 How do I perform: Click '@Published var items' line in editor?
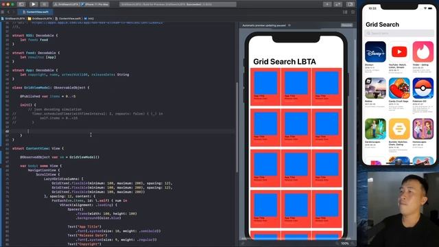point(47,96)
